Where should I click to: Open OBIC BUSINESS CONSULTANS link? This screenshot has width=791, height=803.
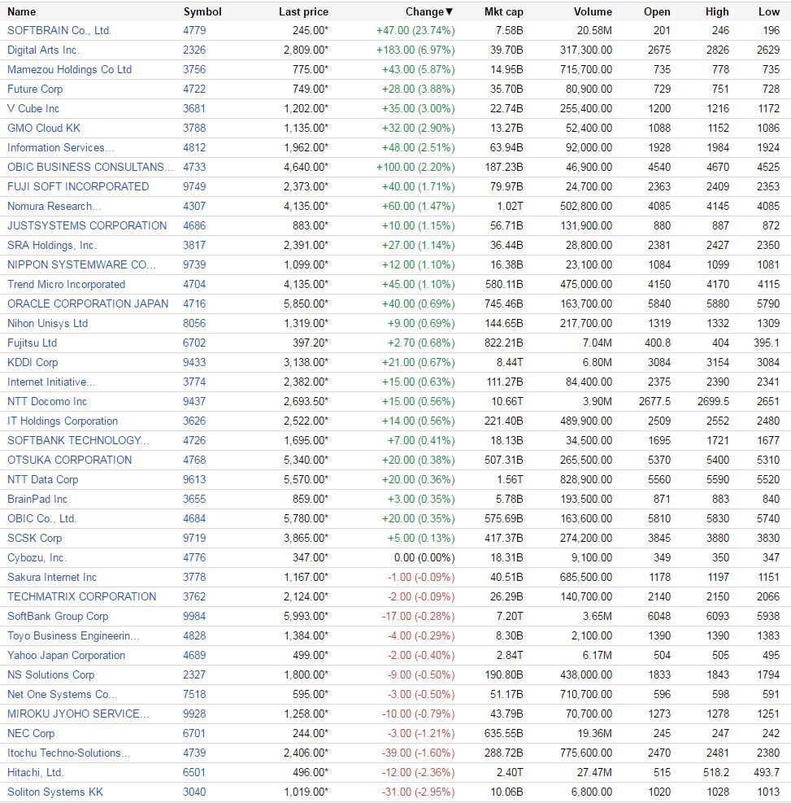(90, 167)
